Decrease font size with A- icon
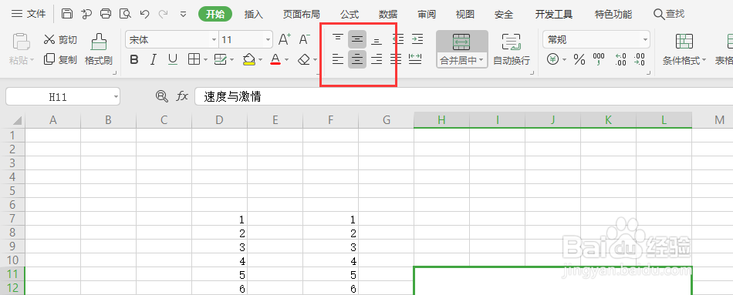Viewport: 733px width, 295px height. pyautogui.click(x=304, y=40)
